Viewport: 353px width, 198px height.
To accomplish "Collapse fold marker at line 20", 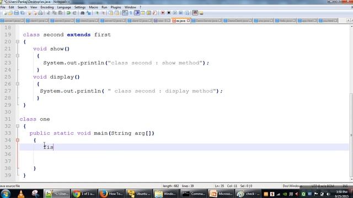I will 18,42.
